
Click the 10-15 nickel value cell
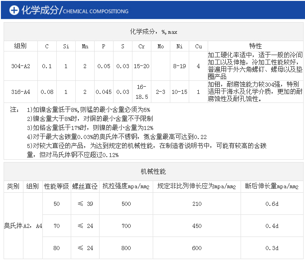pyautogui.click(x=179, y=92)
